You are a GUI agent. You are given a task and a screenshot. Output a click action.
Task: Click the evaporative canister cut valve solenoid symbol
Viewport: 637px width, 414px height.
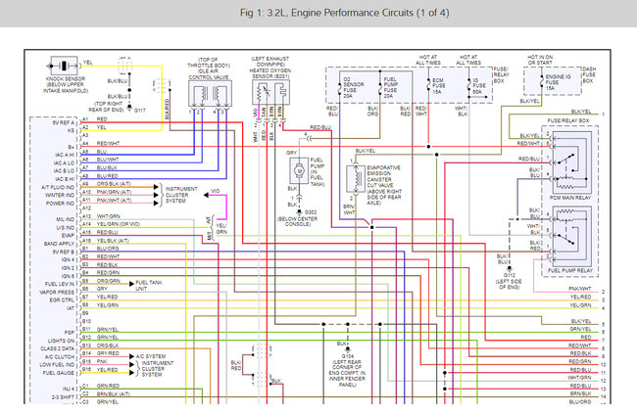356,178
